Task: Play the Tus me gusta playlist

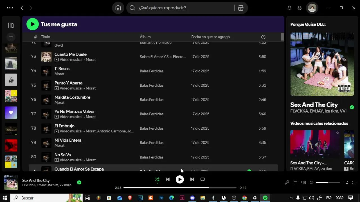Action: pyautogui.click(x=33, y=24)
